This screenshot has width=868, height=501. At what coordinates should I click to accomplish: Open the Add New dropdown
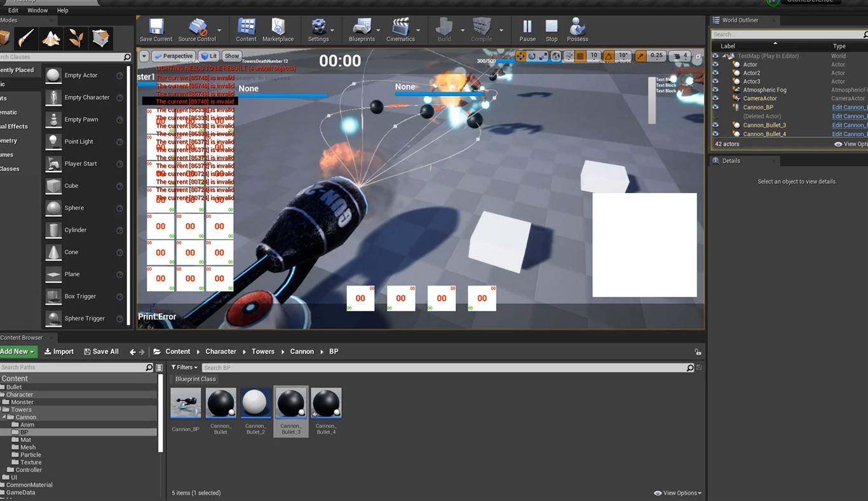(18, 352)
